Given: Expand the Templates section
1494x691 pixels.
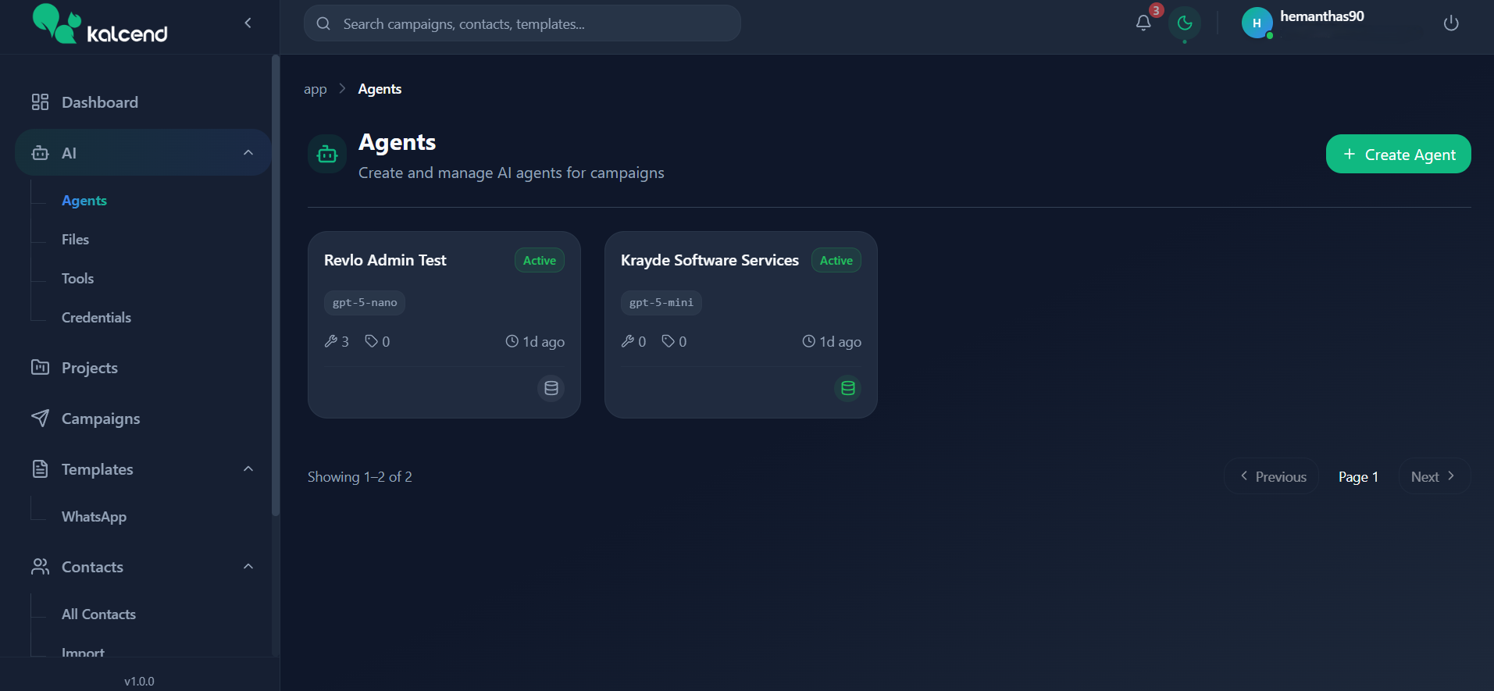Looking at the screenshot, I should [x=248, y=468].
